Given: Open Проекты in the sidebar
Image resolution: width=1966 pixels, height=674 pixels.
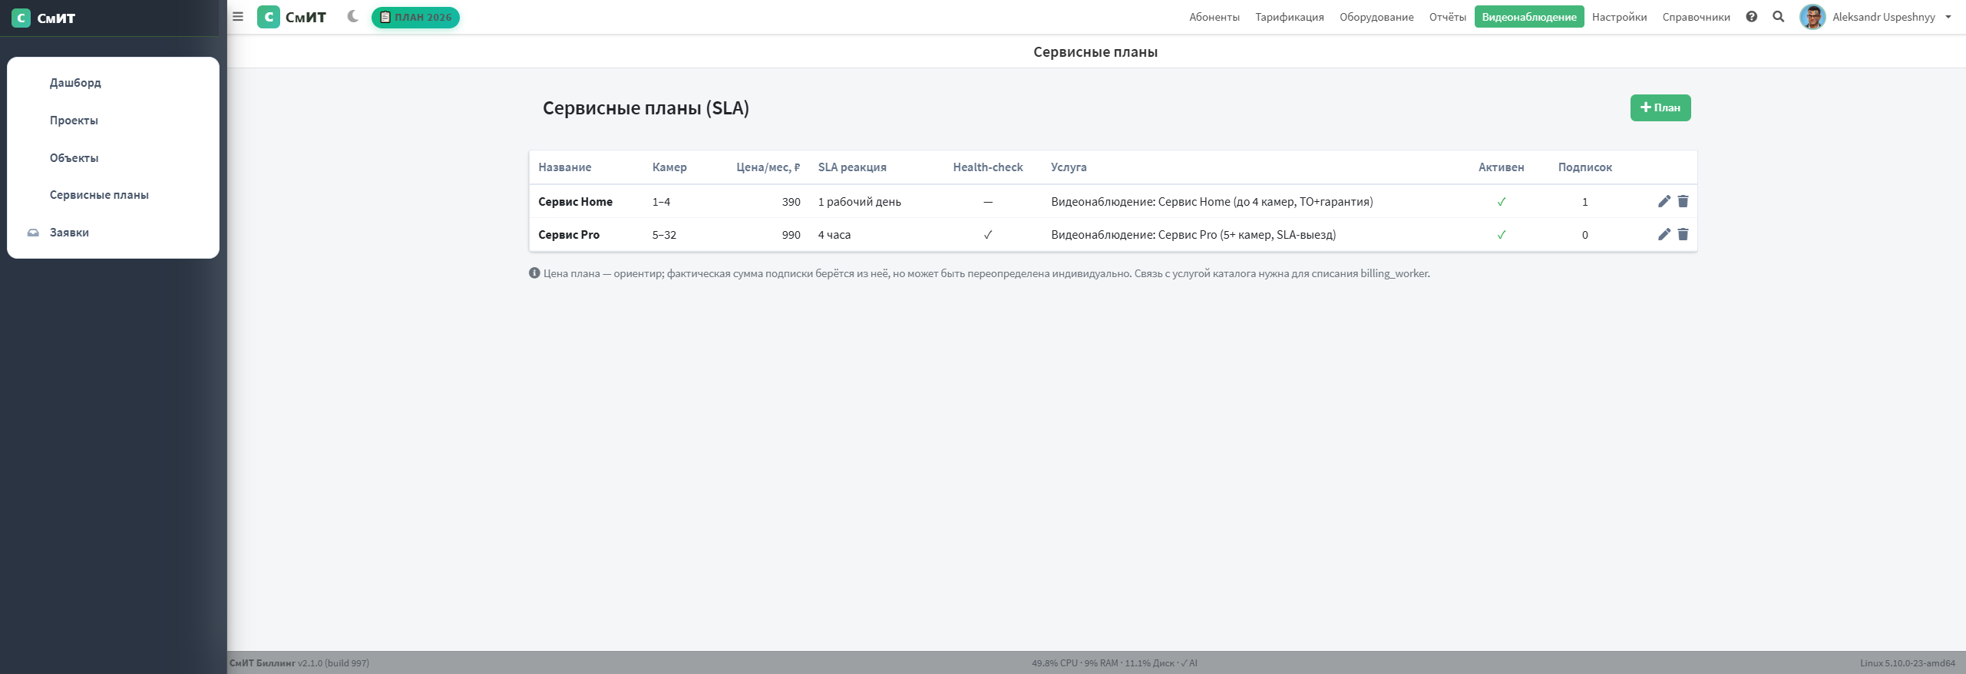Looking at the screenshot, I should [74, 121].
